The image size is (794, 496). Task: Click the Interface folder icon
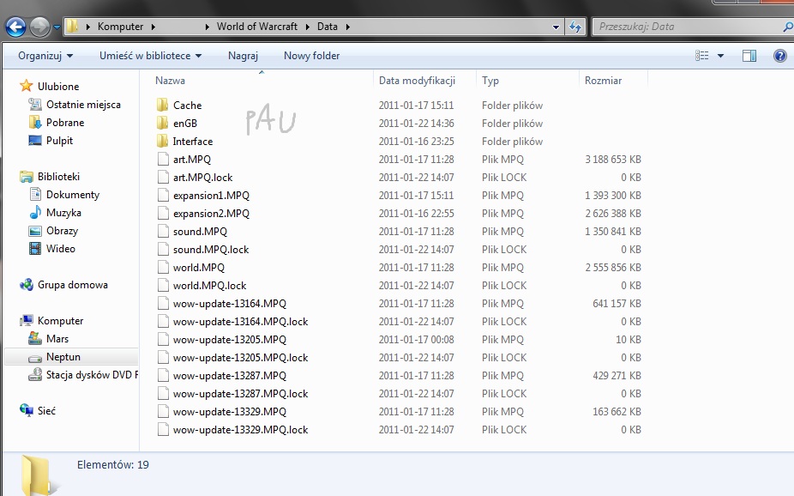coord(163,141)
